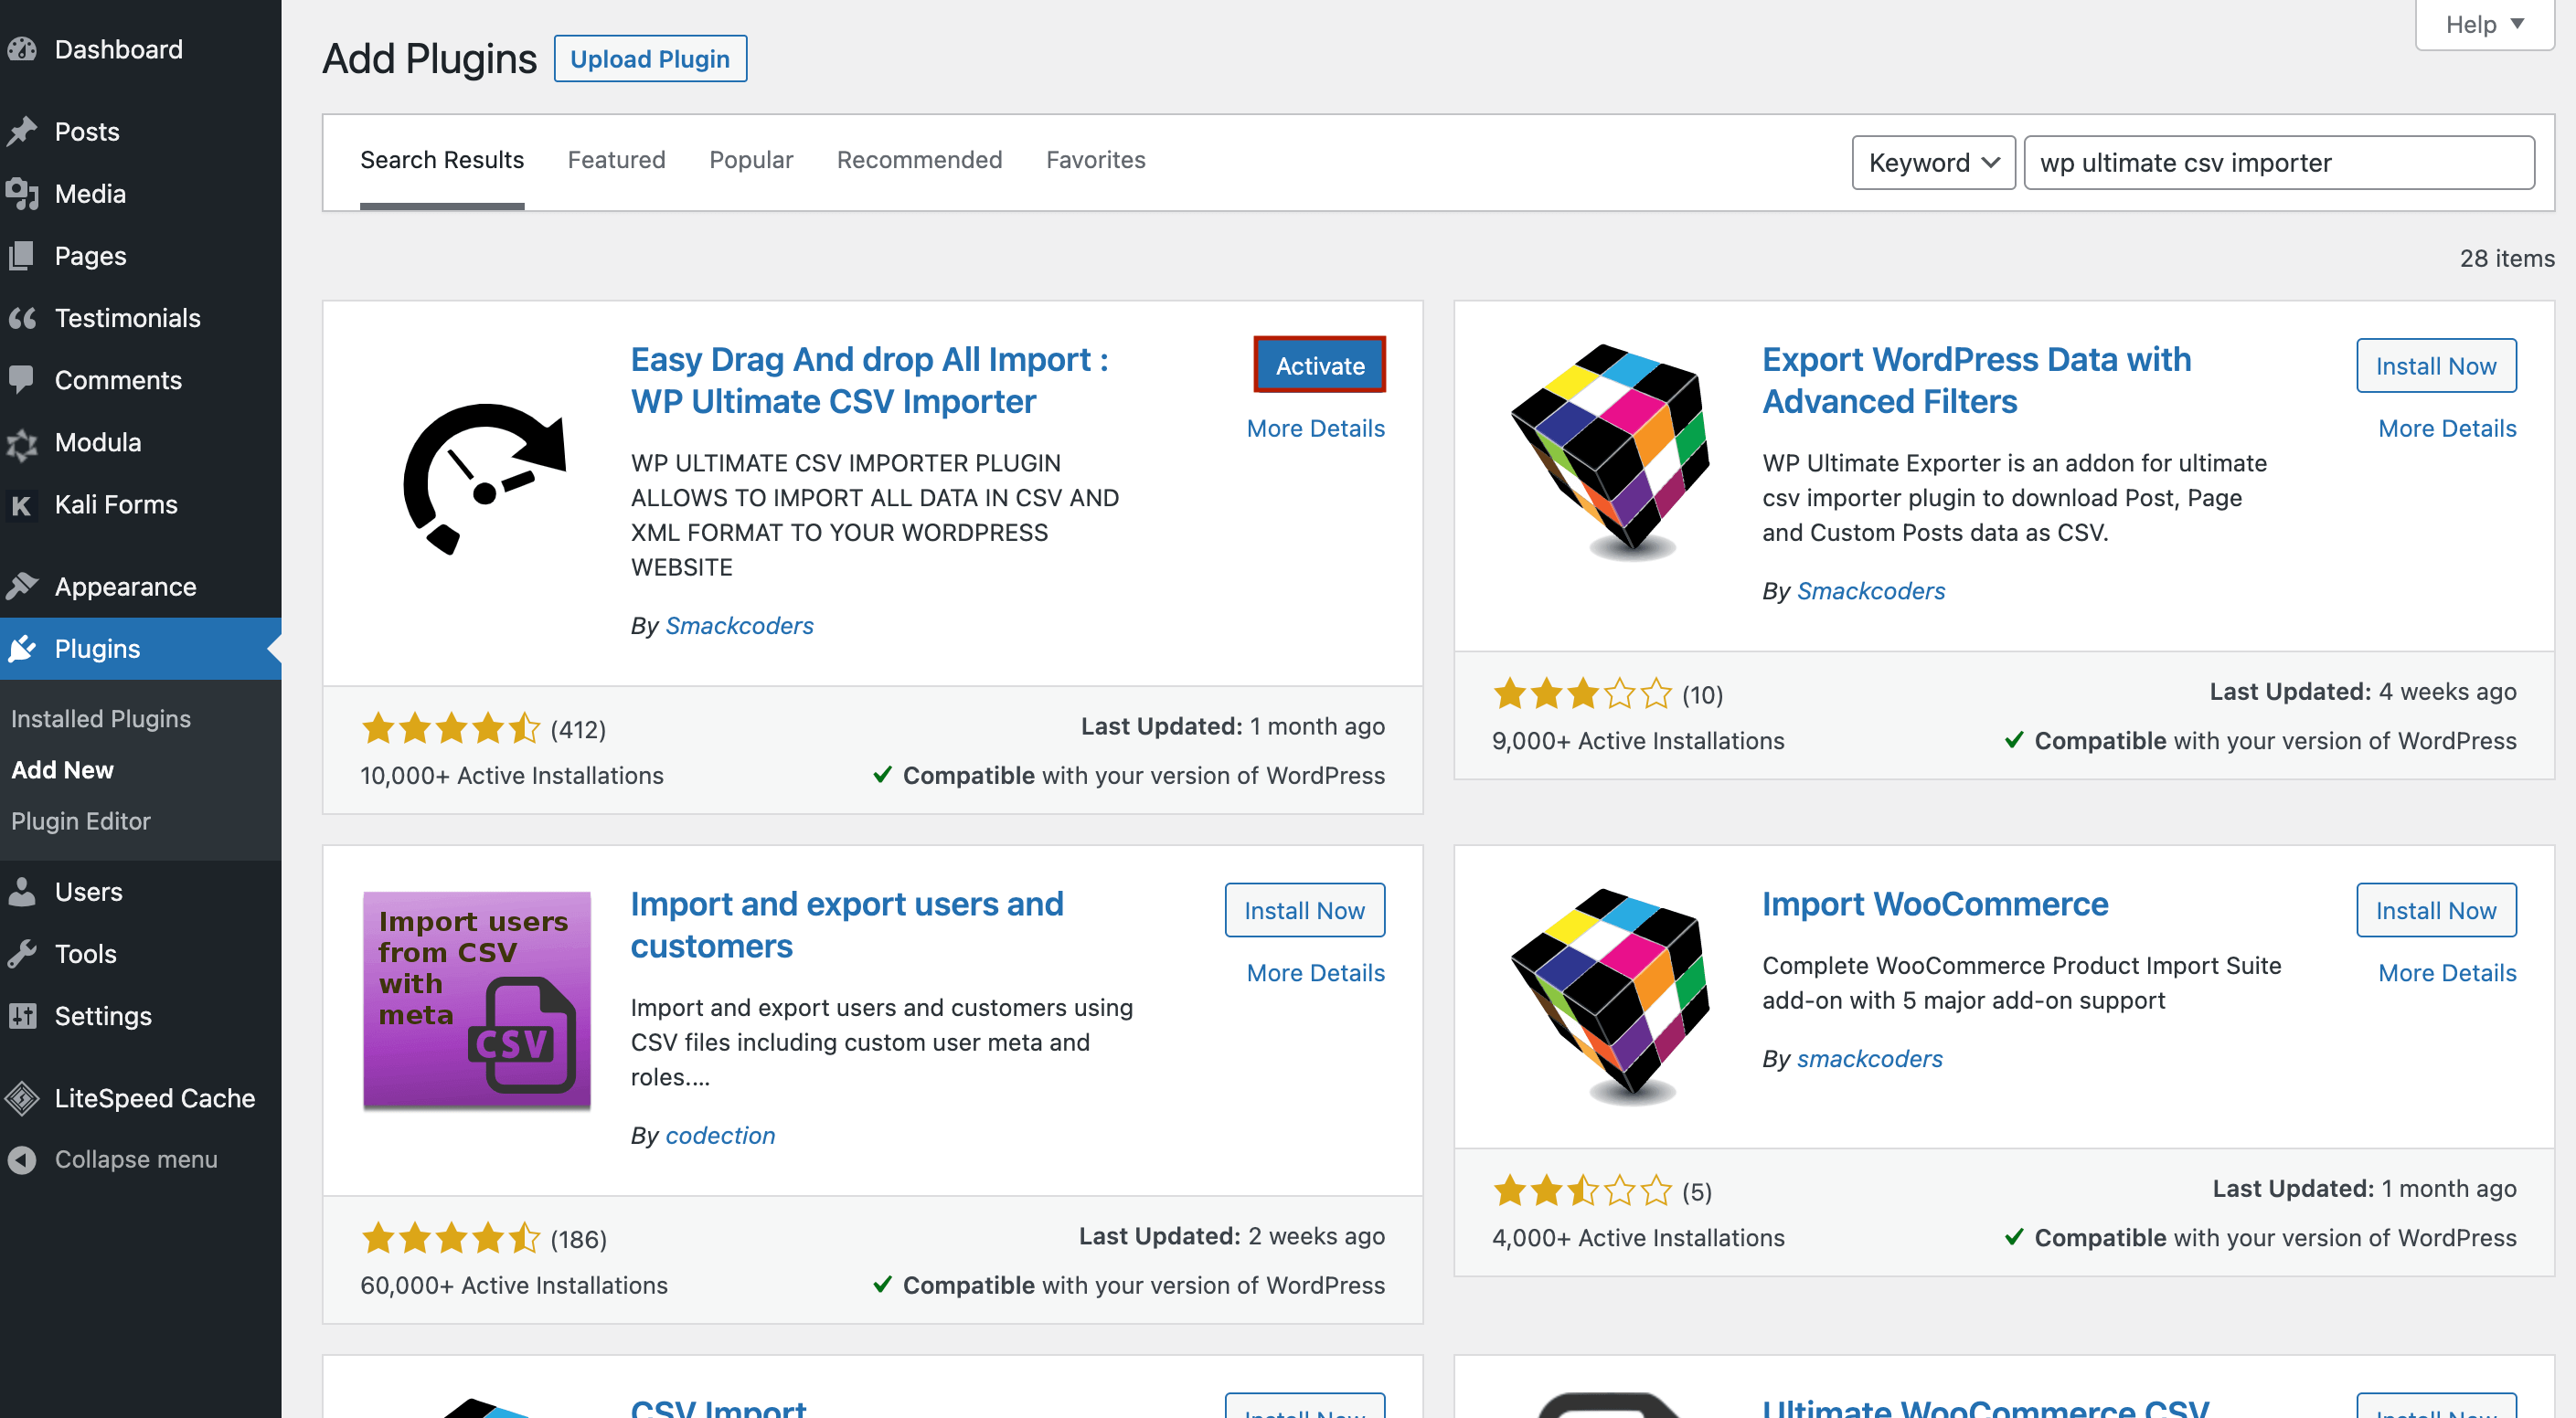
Task: Click the Tools wrench icon
Action: point(22,953)
